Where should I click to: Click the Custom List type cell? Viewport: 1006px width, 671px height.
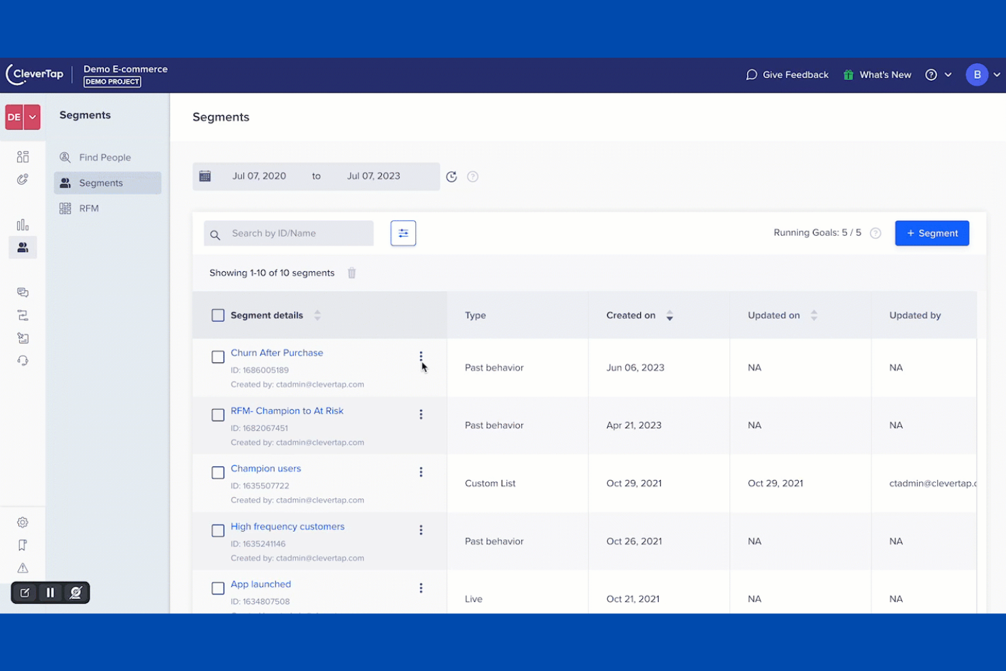pos(490,483)
